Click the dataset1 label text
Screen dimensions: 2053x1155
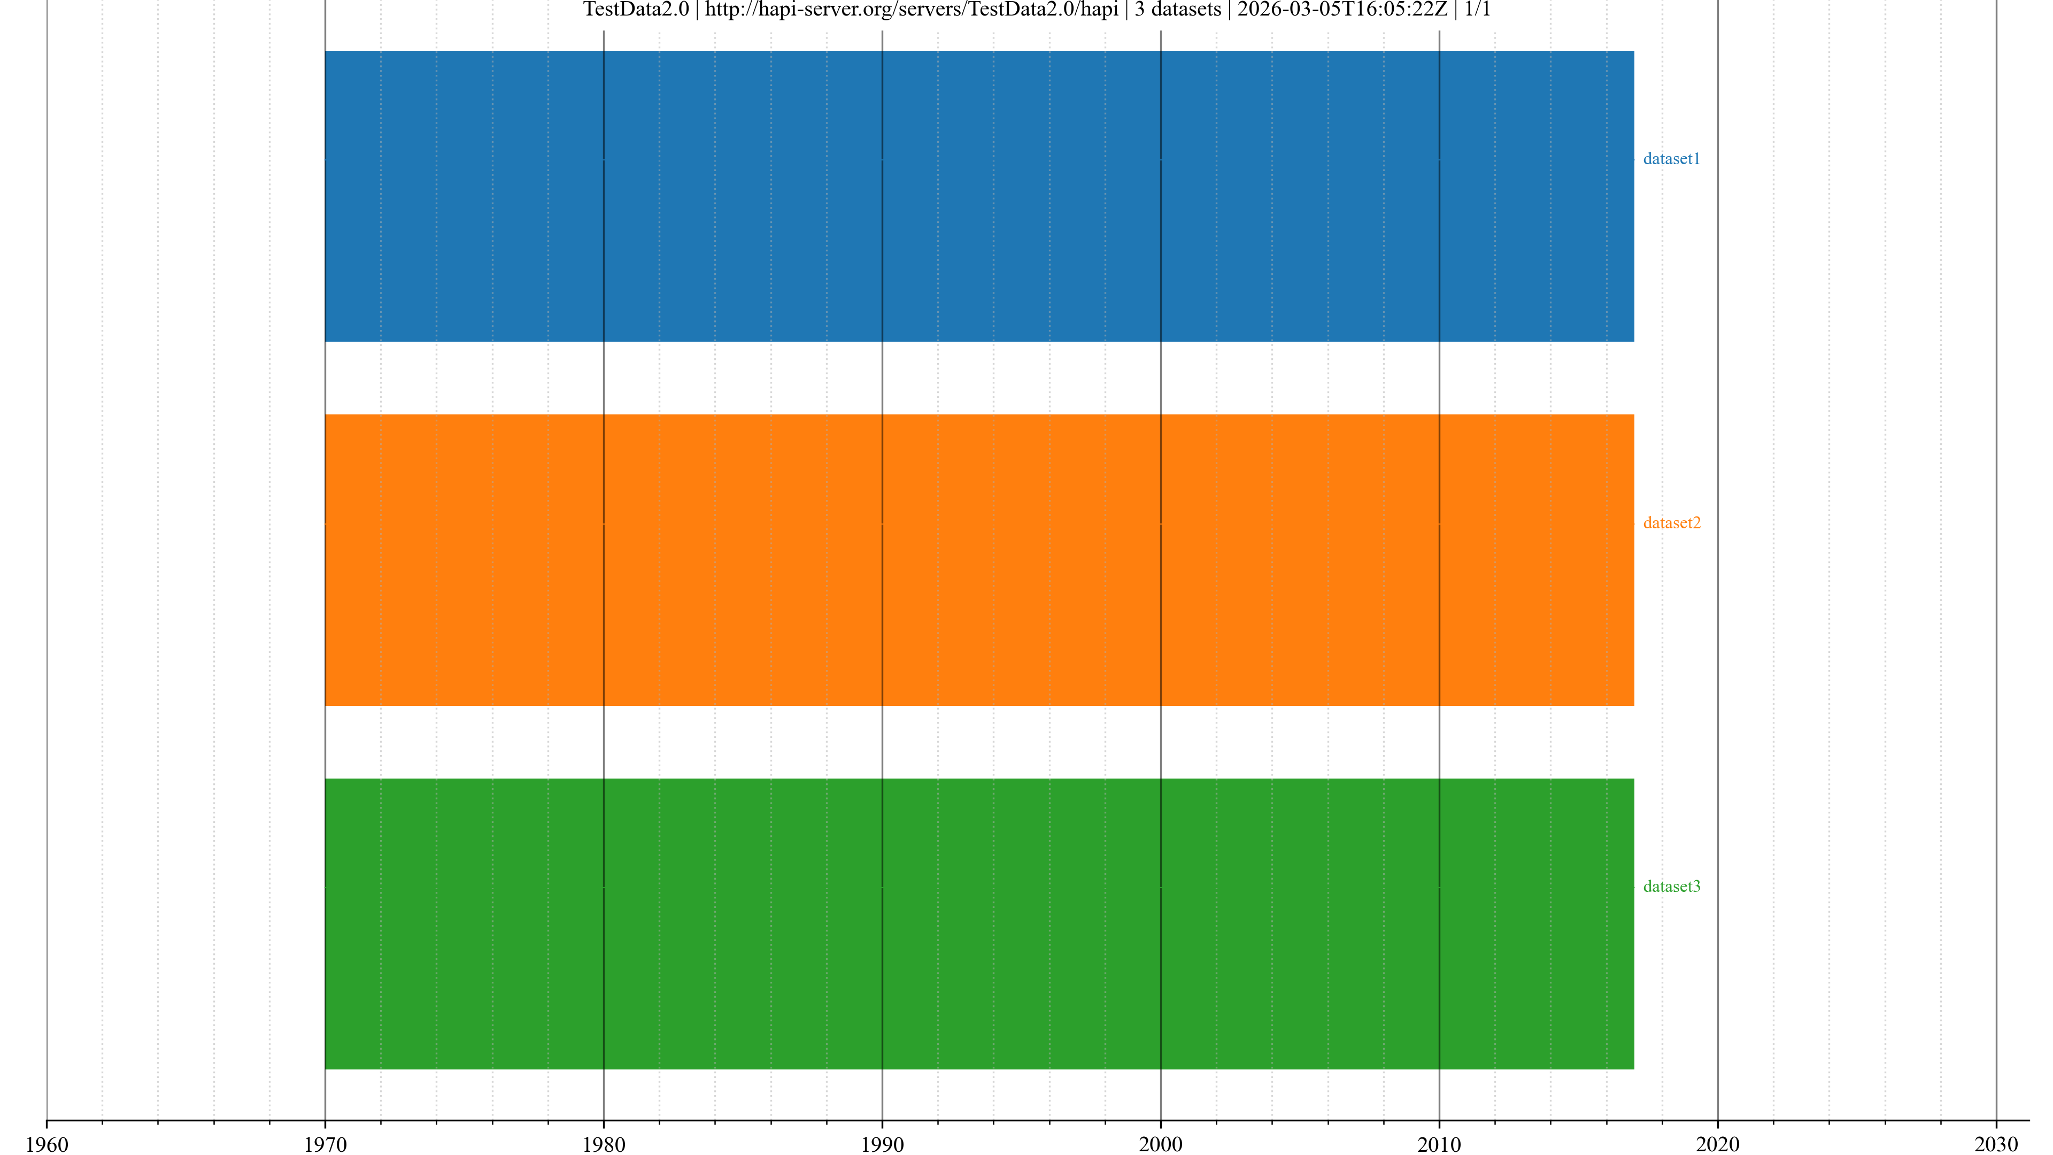click(x=1671, y=159)
